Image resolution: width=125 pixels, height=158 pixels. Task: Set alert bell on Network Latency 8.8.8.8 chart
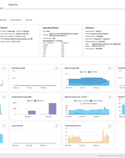pos(110,97)
